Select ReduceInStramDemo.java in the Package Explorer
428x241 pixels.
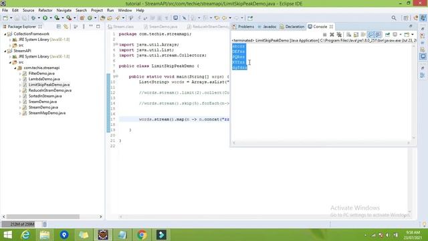pos(50,90)
